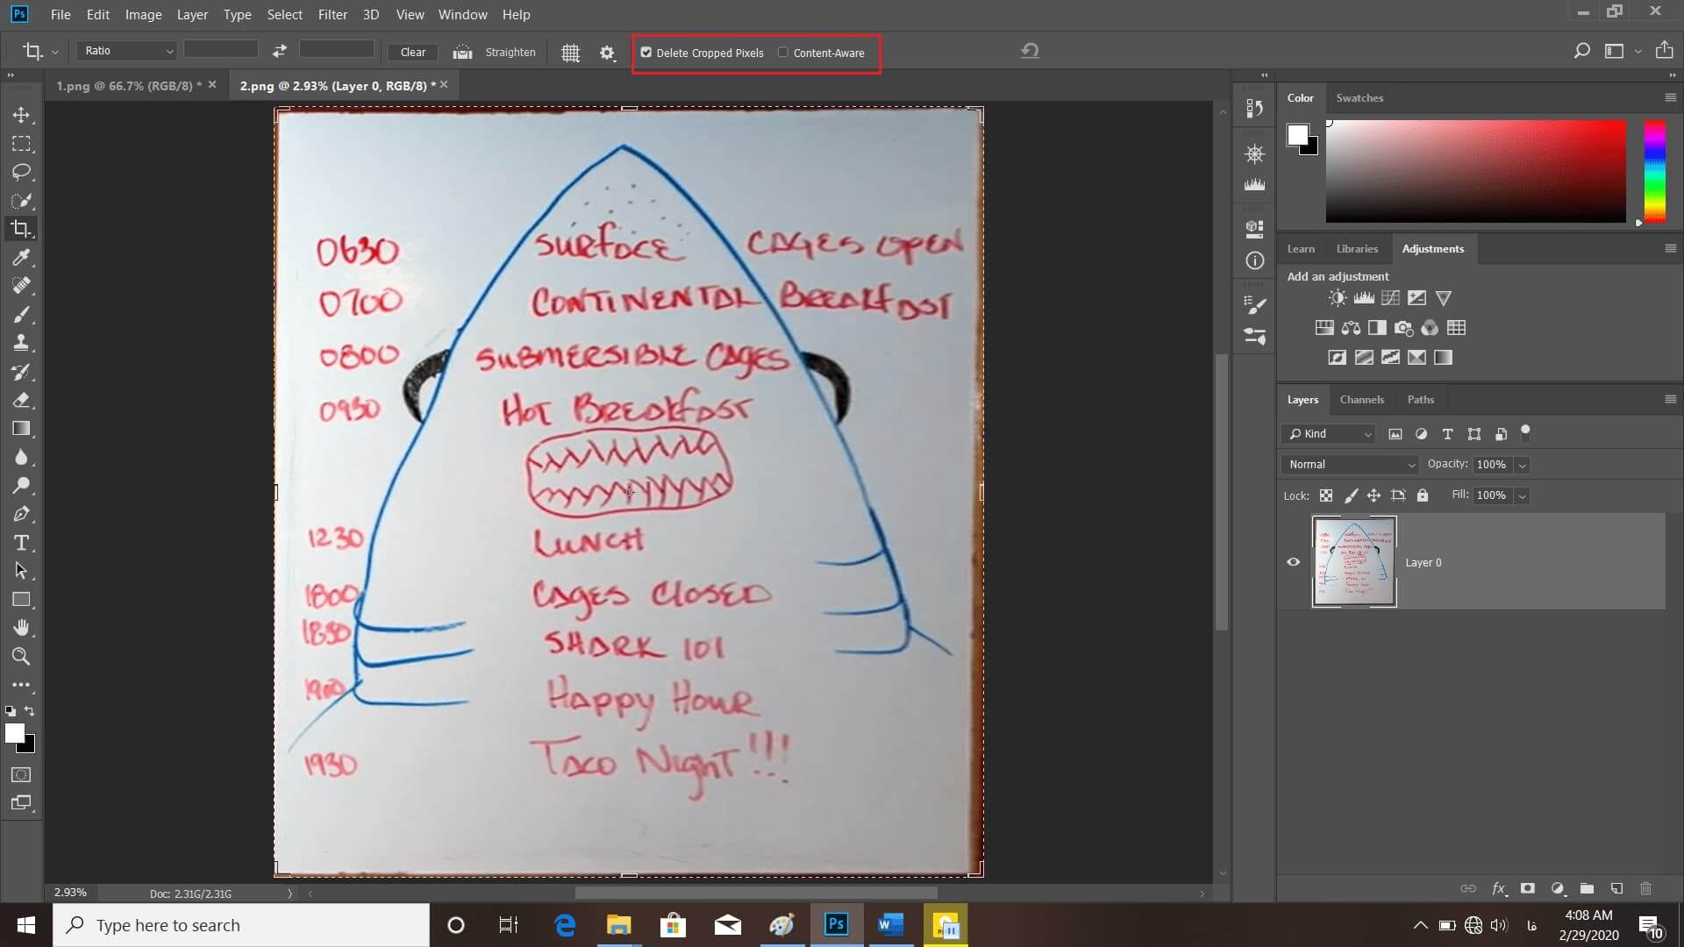Open the Fill slider dropdown
This screenshot has height=947, width=1684.
(x=1522, y=495)
